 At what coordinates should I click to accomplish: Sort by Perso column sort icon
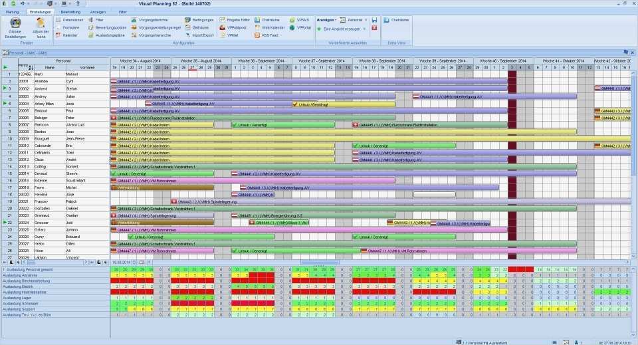[x=31, y=68]
